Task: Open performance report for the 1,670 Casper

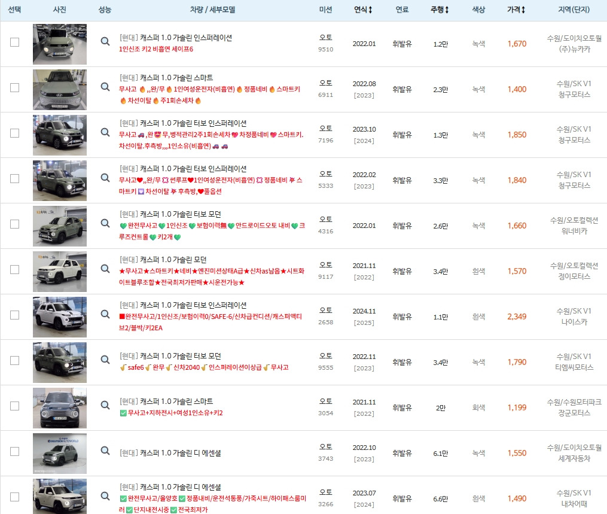Action: pyautogui.click(x=105, y=41)
